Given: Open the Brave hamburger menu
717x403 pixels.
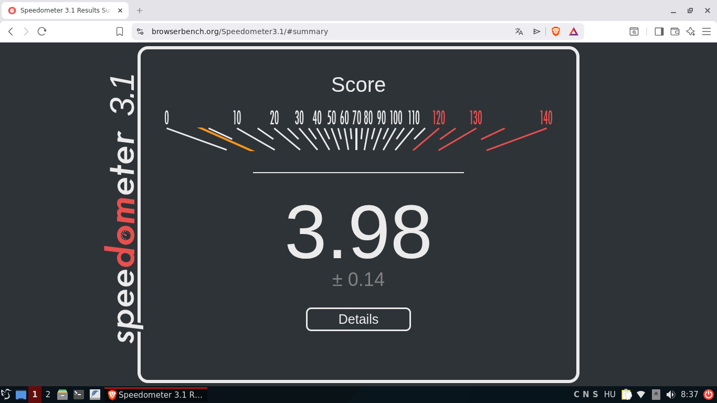Looking at the screenshot, I should pos(707,31).
